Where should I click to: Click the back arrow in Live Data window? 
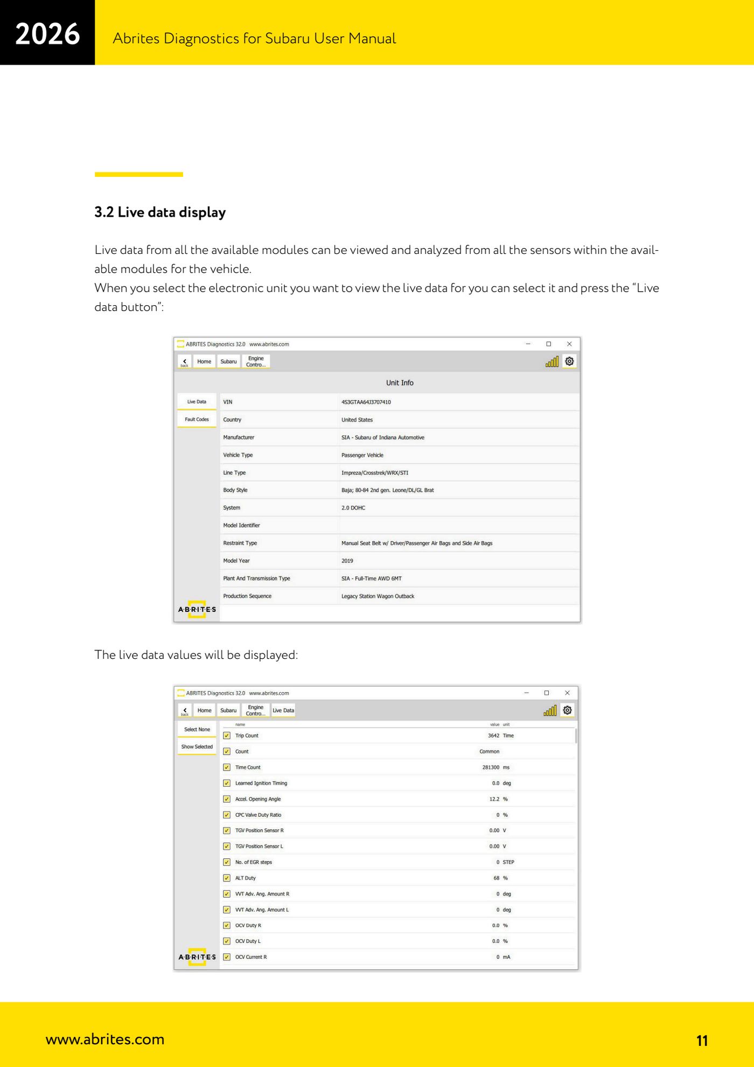(x=185, y=711)
